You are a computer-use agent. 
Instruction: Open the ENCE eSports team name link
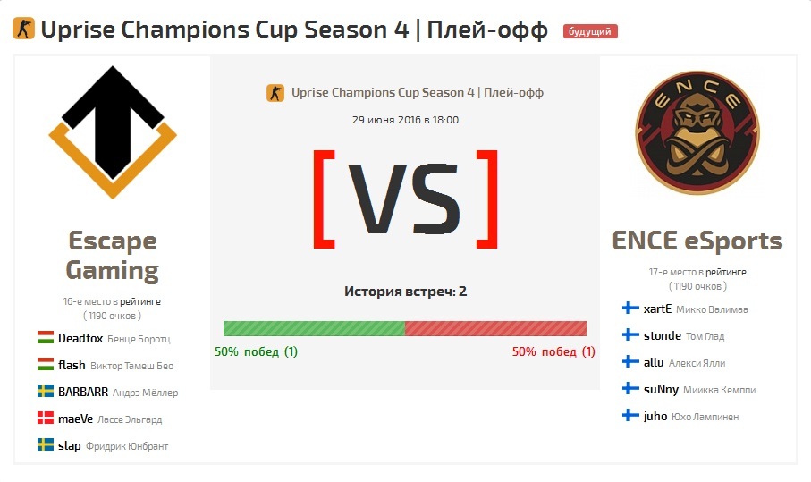point(697,241)
